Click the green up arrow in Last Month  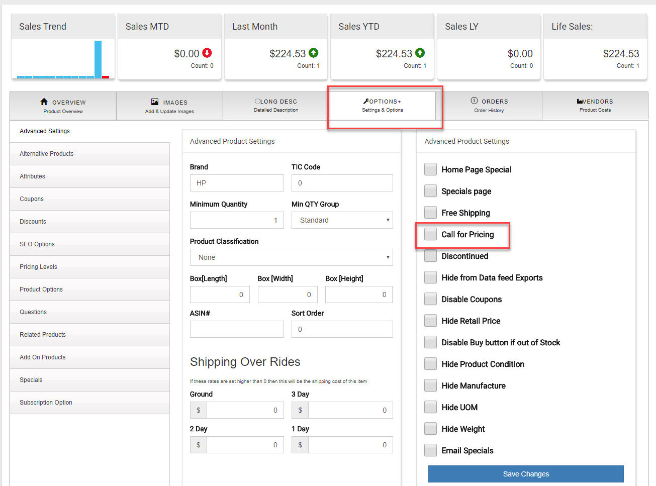pyautogui.click(x=314, y=53)
